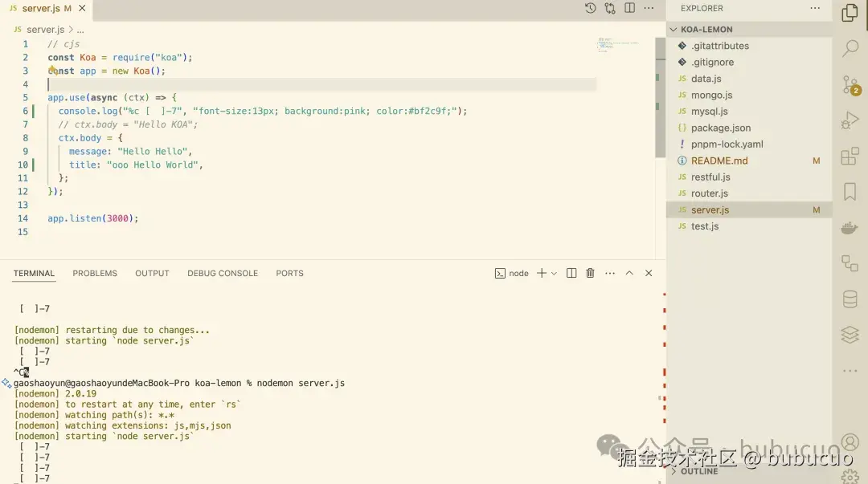Switch to the PORTS tab
Image resolution: width=868 pixels, height=484 pixels.
(289, 273)
